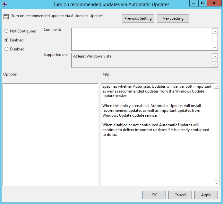This screenshot has width=223, height=204.
Task: Click the setting name heading under the title bar
Action: coord(57,16)
